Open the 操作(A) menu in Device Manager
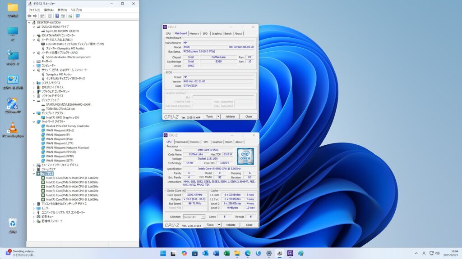Viewport: 462px width, 259px height. (49, 9)
